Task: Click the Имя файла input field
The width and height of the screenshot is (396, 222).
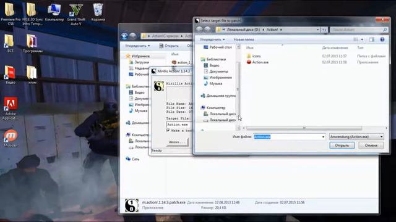Action: (289, 137)
